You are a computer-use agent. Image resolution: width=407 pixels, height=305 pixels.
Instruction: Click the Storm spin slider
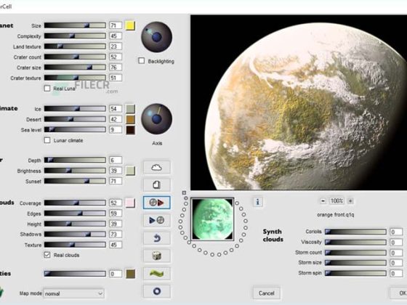(355, 273)
